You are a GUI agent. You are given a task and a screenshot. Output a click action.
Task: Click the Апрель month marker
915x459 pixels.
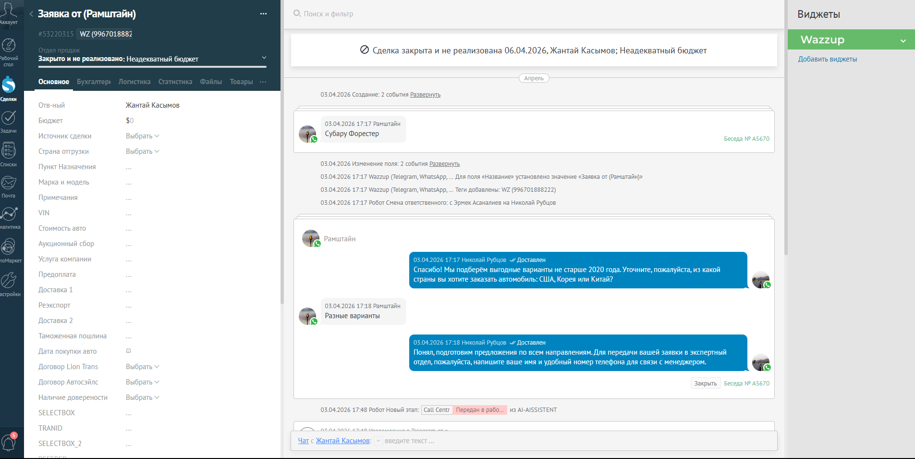pyautogui.click(x=534, y=78)
